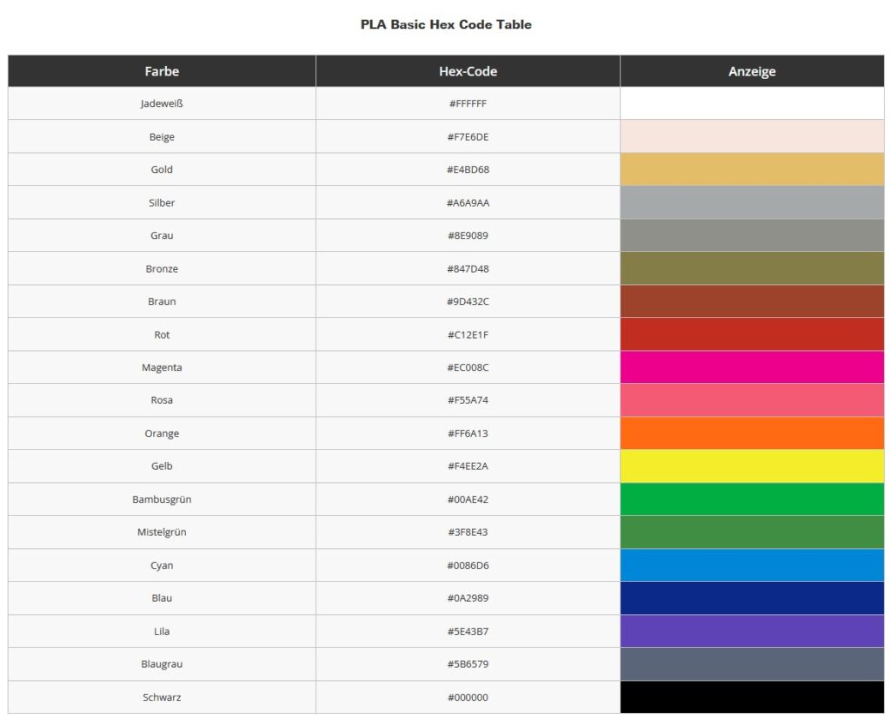The width and height of the screenshot is (890, 719).
Task: Select hex code #00AE42
Action: point(468,499)
